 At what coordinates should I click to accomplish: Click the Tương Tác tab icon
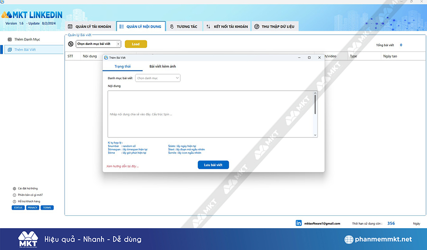(x=172, y=27)
